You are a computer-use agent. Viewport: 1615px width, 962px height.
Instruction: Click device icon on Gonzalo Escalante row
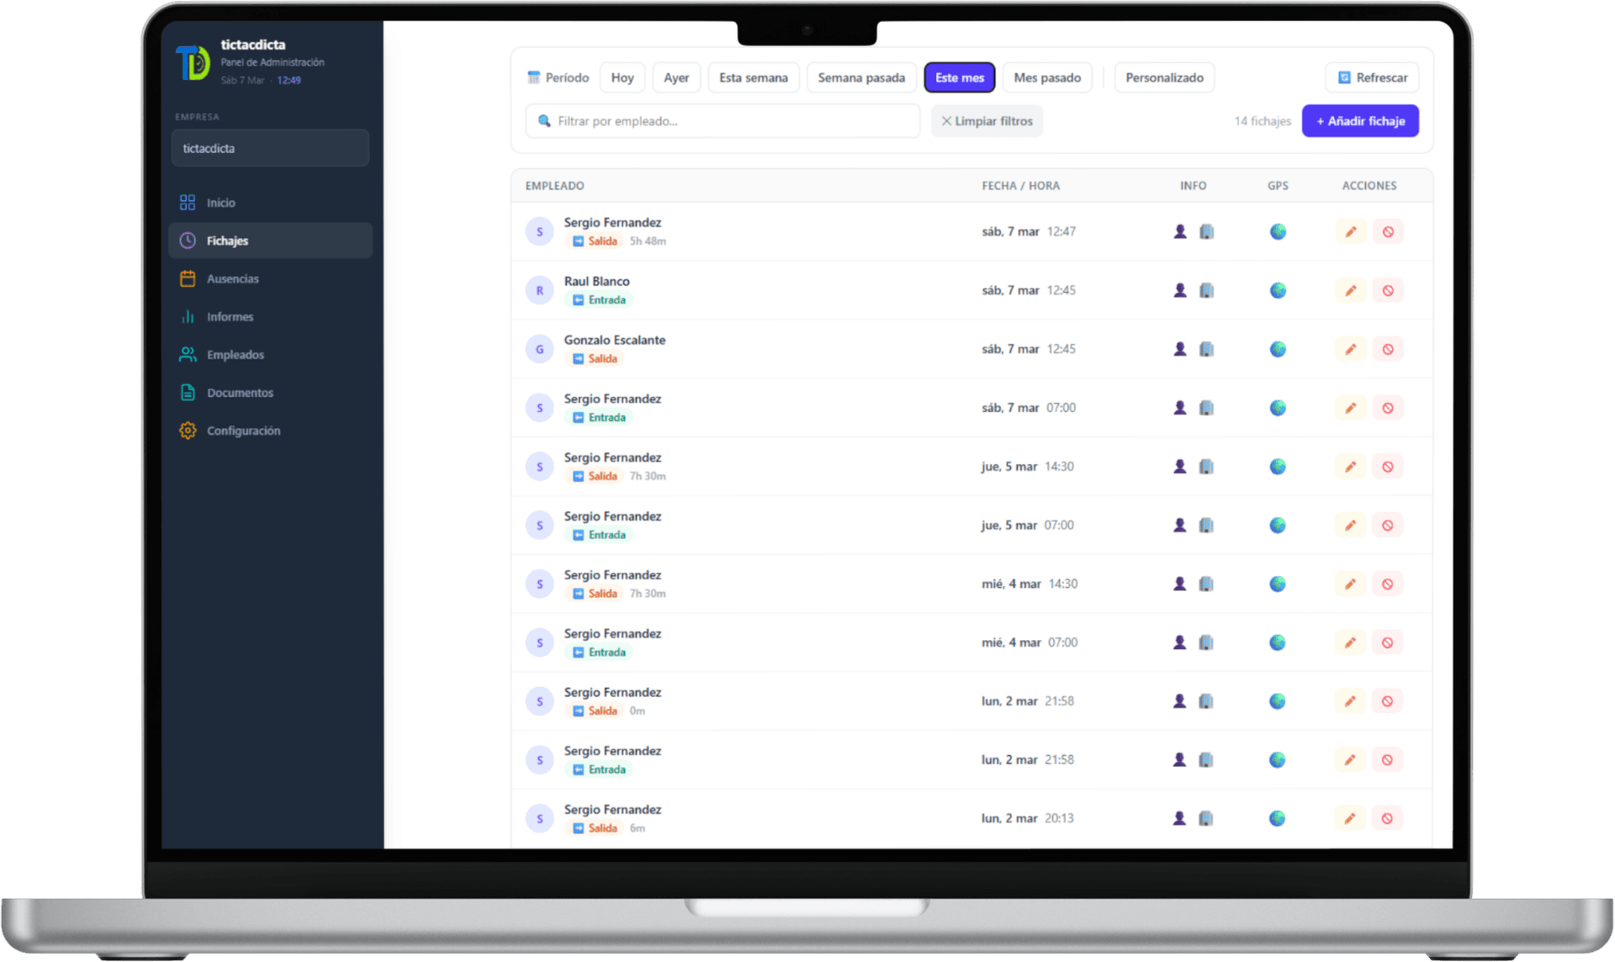pos(1206,349)
